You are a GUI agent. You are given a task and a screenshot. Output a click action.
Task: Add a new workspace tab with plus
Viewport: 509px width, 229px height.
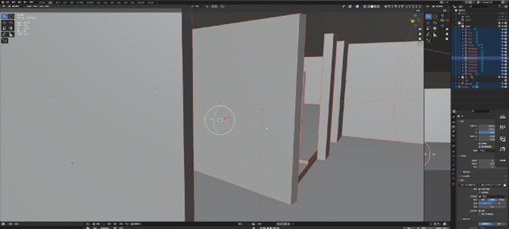point(157,2)
